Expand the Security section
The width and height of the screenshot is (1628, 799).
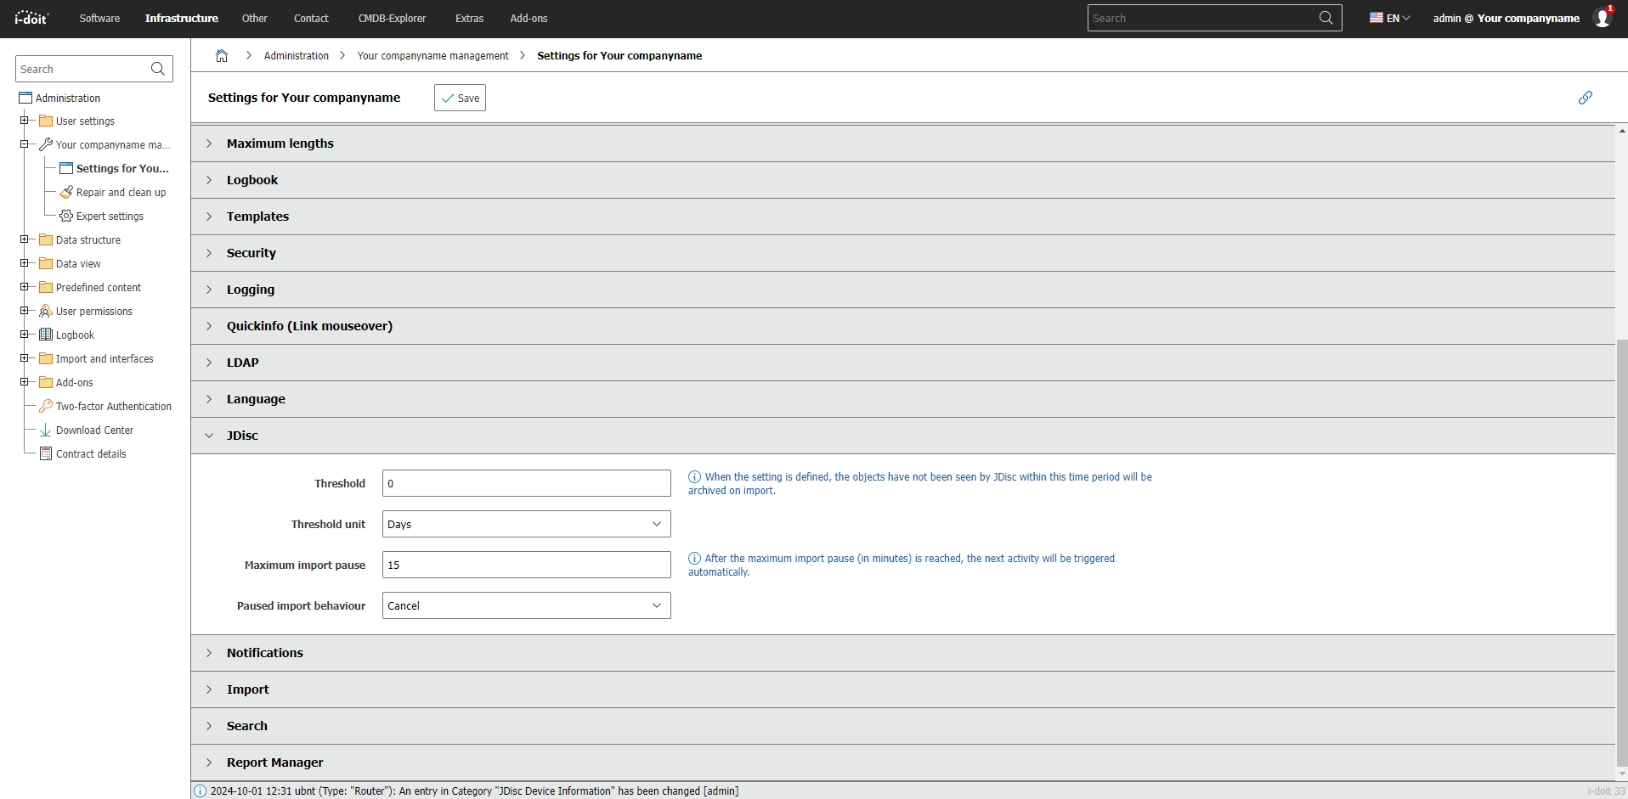click(903, 253)
